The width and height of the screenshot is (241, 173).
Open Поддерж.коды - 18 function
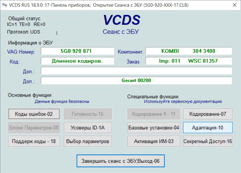click(34, 141)
